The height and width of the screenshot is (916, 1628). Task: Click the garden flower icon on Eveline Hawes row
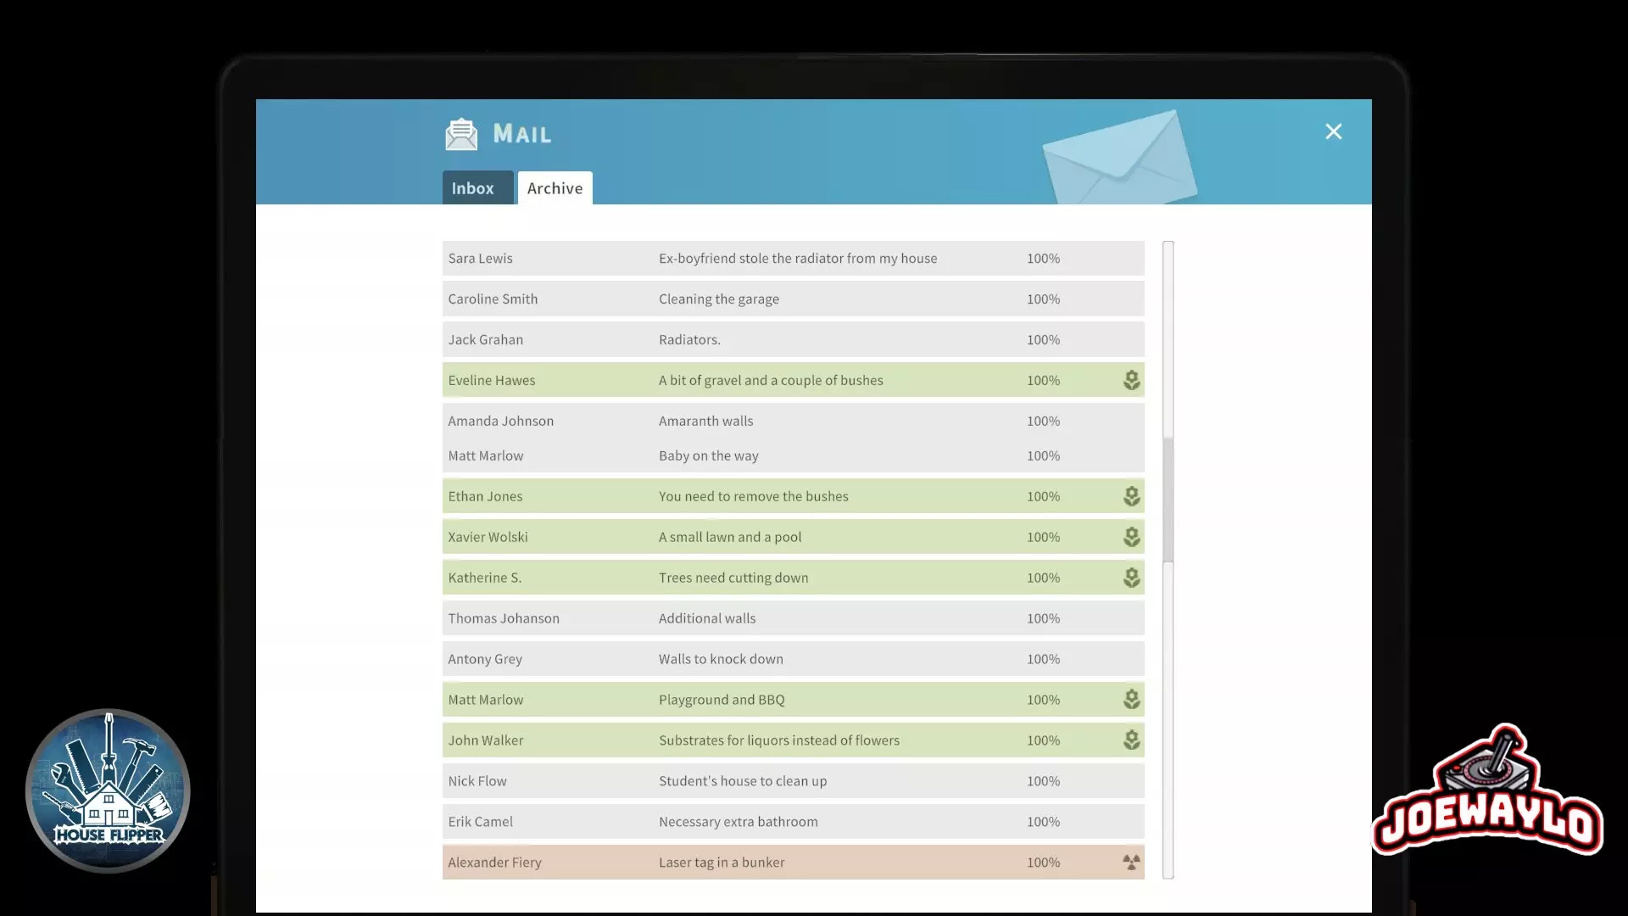[x=1131, y=380]
